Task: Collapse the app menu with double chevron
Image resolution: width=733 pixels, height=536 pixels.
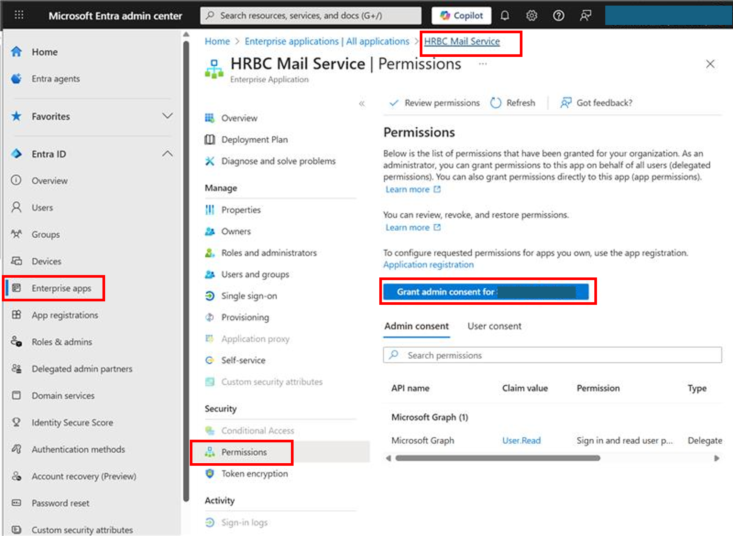Action: pos(362,103)
